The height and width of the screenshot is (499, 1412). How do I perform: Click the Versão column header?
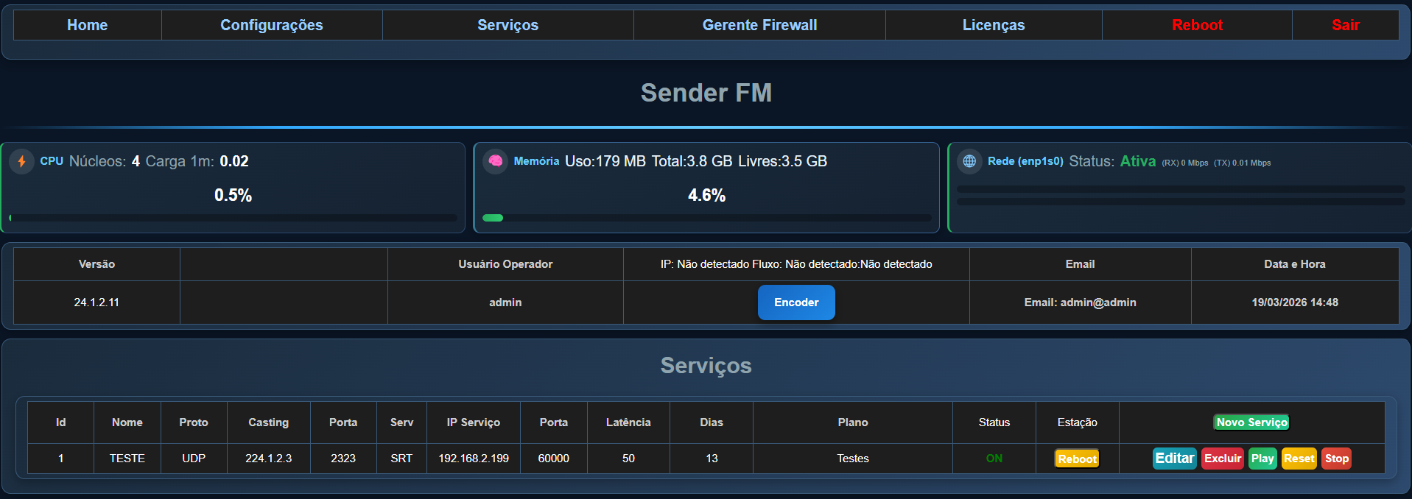(x=96, y=264)
